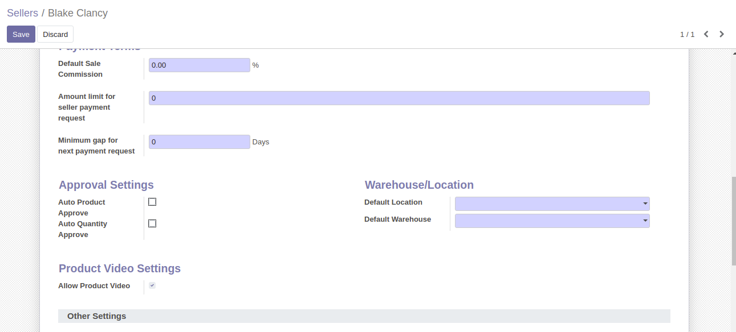The height and width of the screenshot is (332, 736).
Task: Navigate to Sellers breadcrumb
Action: click(x=22, y=13)
